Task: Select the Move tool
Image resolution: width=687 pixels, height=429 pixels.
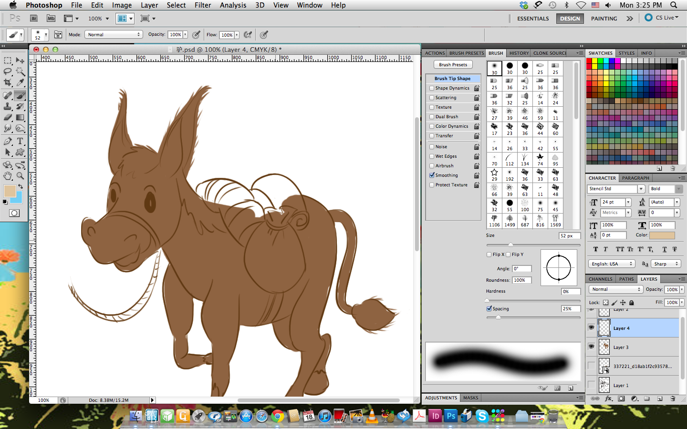Action: 20,61
